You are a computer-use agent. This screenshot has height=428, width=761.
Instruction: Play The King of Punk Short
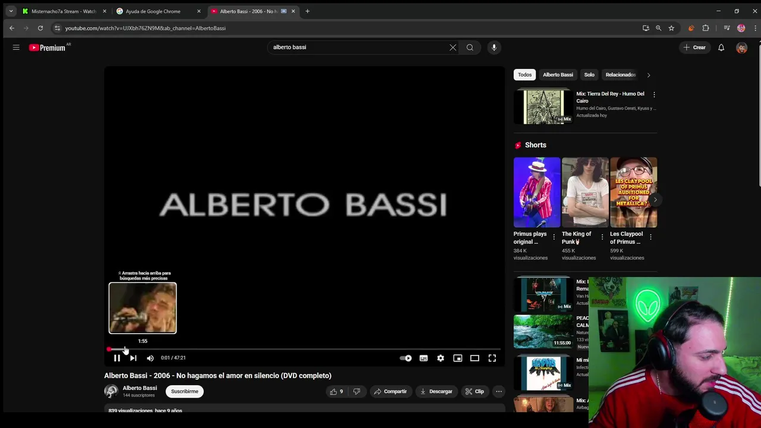(x=585, y=192)
